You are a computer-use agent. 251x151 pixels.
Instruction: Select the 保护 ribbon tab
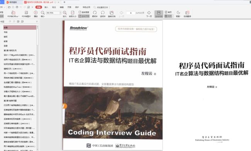tap(77, 7)
